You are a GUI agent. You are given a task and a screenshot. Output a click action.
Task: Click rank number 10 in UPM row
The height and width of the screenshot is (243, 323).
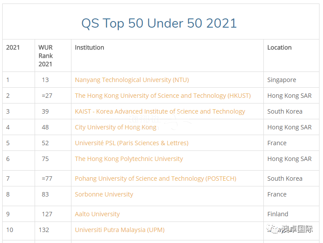pos(10,230)
